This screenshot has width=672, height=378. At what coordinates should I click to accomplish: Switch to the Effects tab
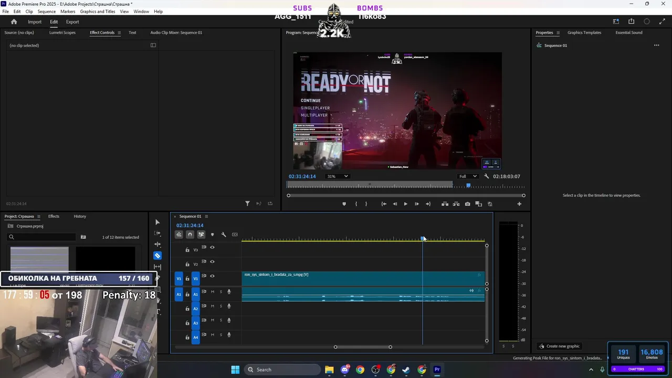click(x=54, y=216)
